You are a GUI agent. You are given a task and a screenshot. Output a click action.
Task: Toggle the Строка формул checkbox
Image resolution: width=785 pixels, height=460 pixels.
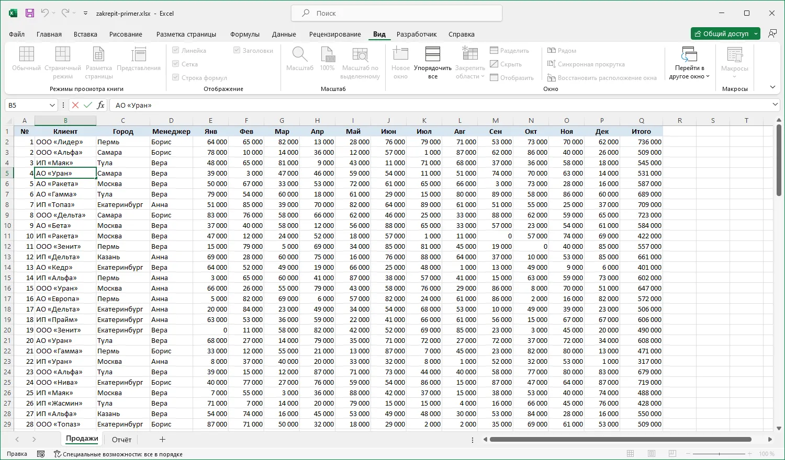click(x=176, y=78)
